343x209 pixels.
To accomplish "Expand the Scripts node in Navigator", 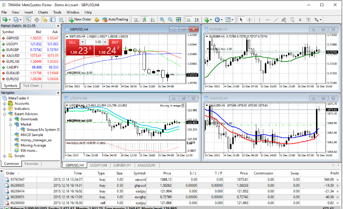I will click(x=4, y=156).
